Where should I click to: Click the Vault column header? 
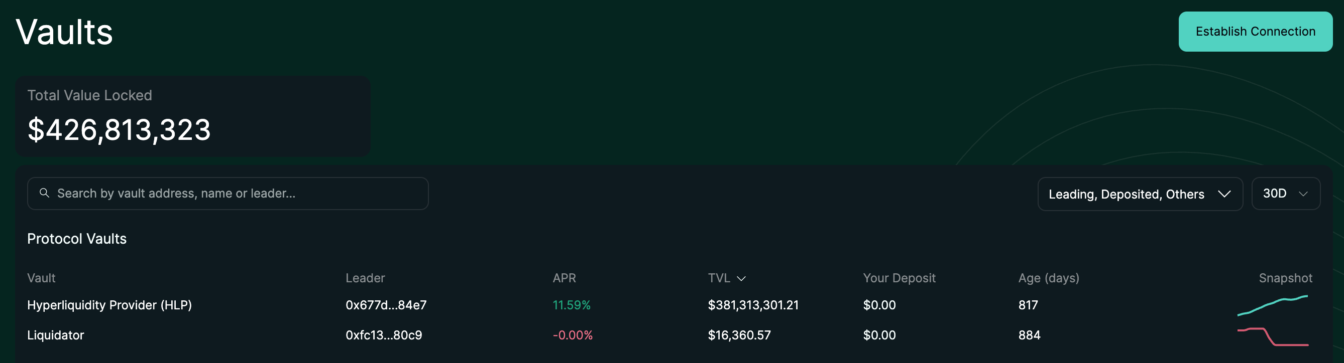[41, 278]
